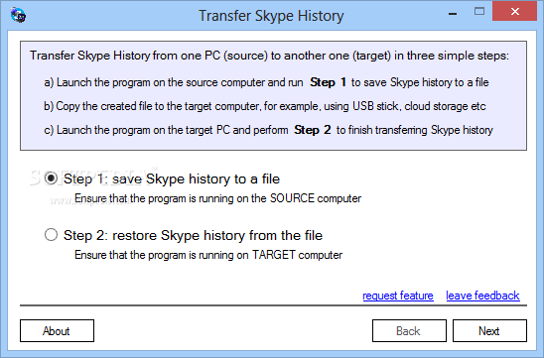
Task: Maximize the Transfer Skype History window
Action: click(479, 12)
